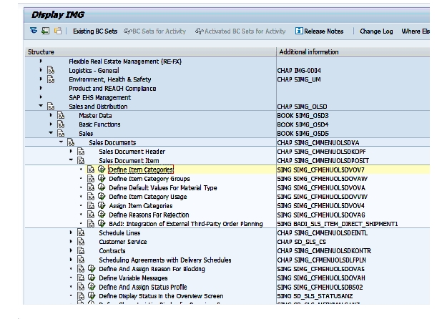The image size is (447, 319).
Task: Click BOOK SIMG_OSD5 additional info text
Action: pos(303,134)
